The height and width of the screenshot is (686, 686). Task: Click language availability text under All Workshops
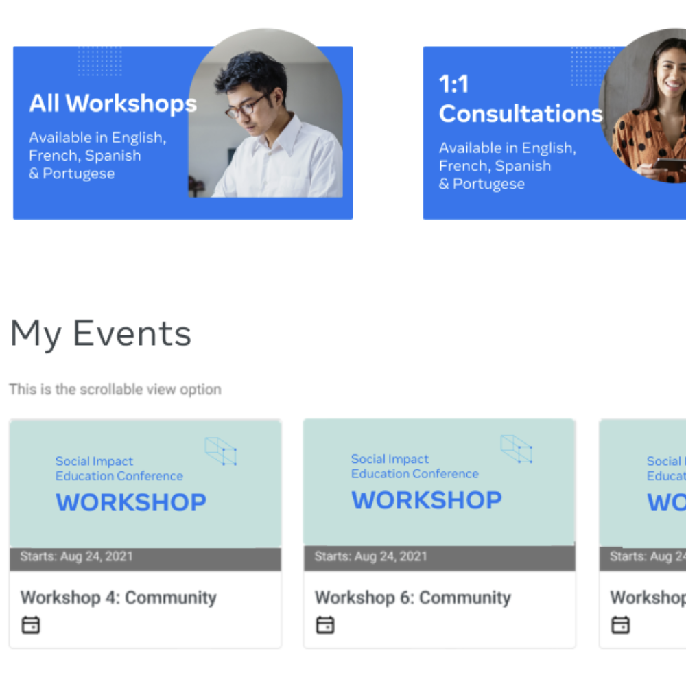97,156
